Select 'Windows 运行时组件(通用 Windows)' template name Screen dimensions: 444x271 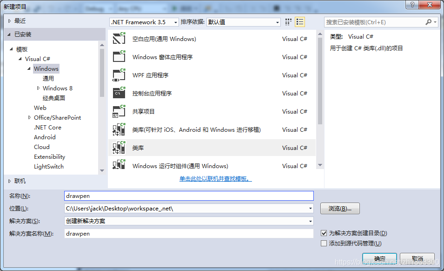180,166
